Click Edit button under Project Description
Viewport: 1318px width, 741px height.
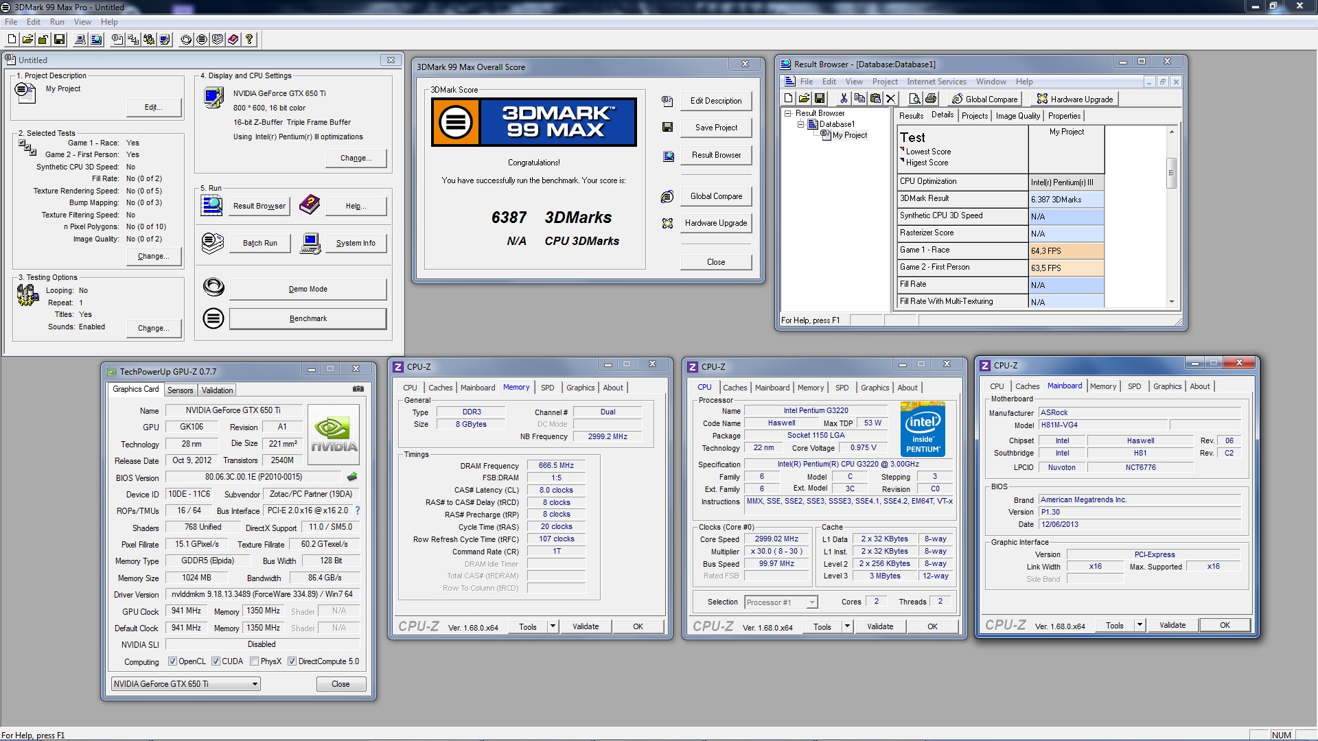154,107
